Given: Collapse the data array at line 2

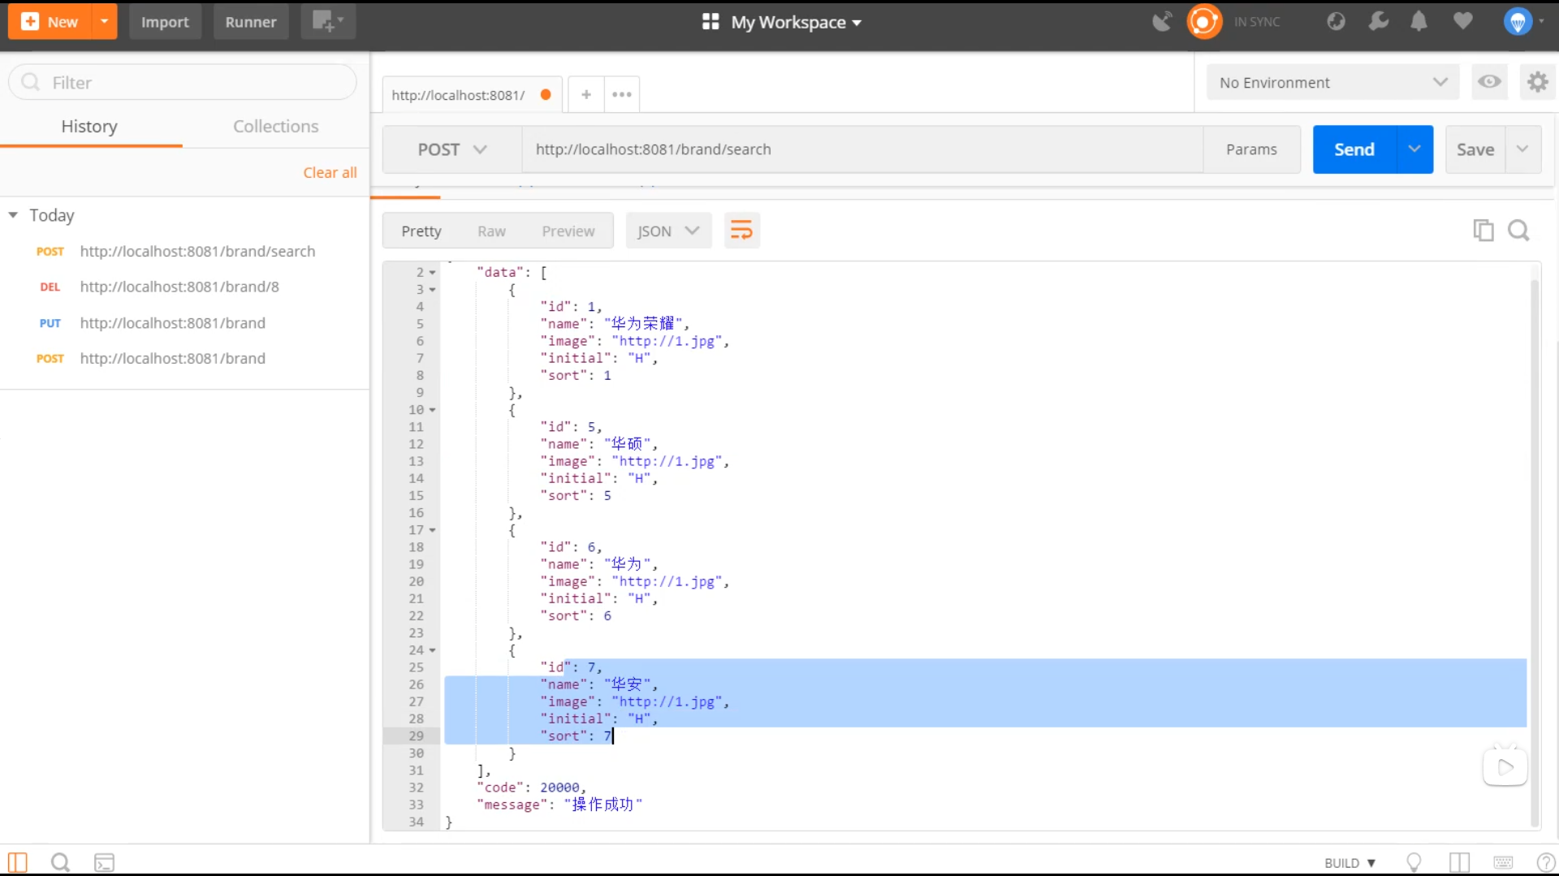Looking at the screenshot, I should coord(433,273).
